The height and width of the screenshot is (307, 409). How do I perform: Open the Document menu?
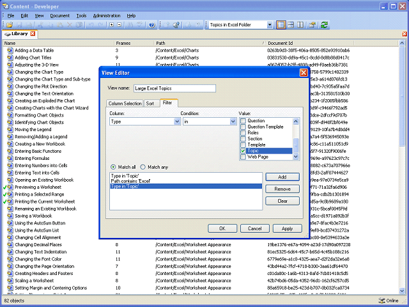pyautogui.click(x=60, y=15)
